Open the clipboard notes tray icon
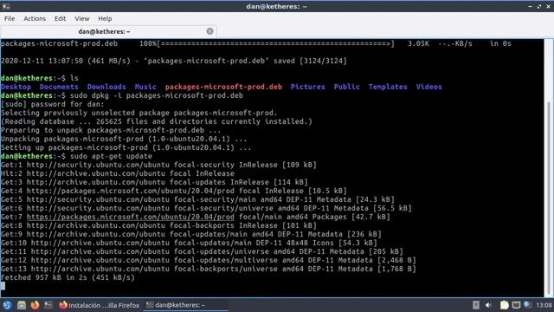The height and width of the screenshot is (312, 554). pyautogui.click(x=504, y=305)
